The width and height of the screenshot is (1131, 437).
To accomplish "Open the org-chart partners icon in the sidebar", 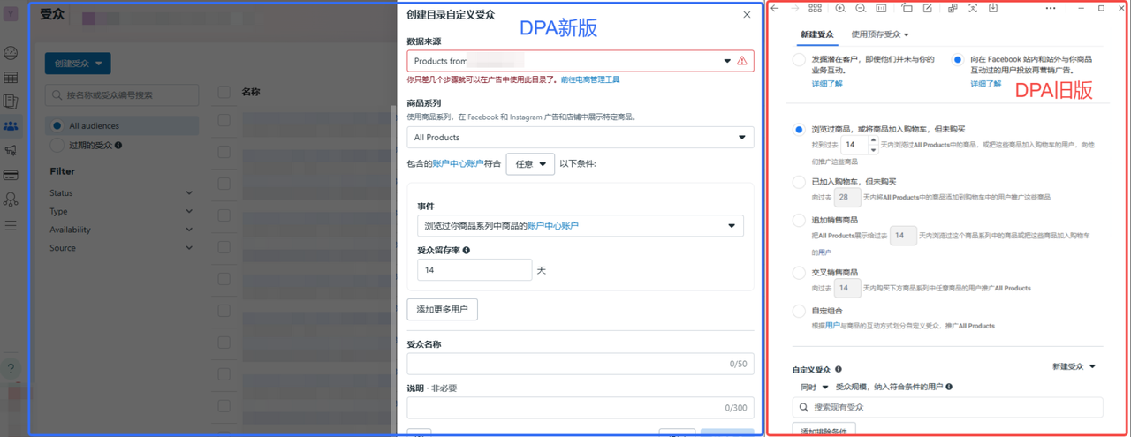I will [11, 200].
